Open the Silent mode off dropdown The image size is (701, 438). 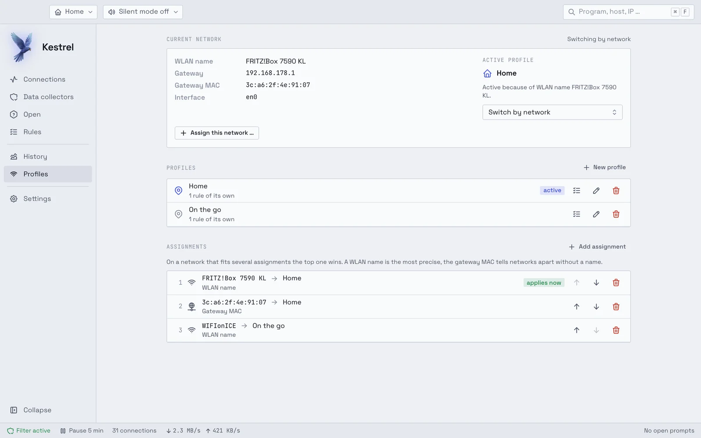click(x=143, y=12)
